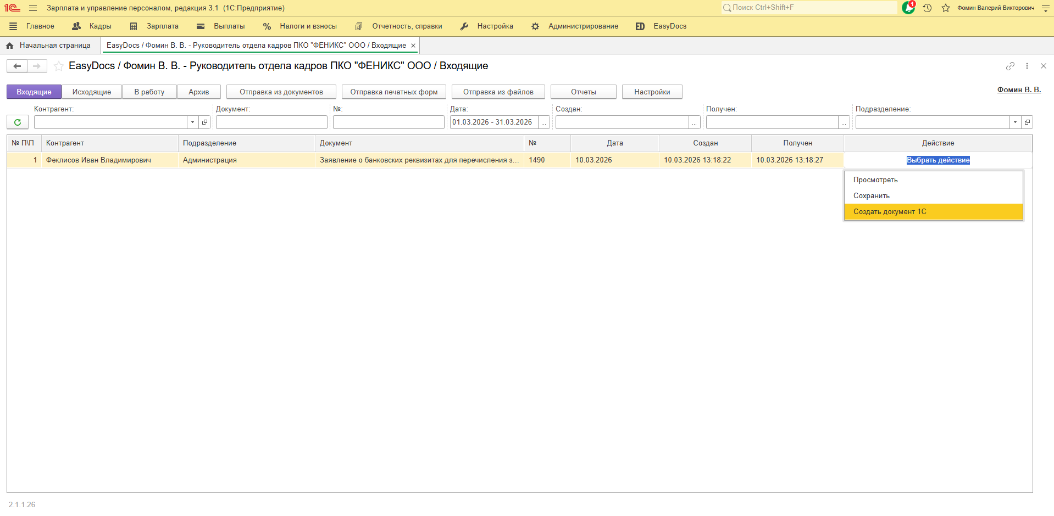
Task: Open favorites star in title bar
Action: tap(946, 8)
